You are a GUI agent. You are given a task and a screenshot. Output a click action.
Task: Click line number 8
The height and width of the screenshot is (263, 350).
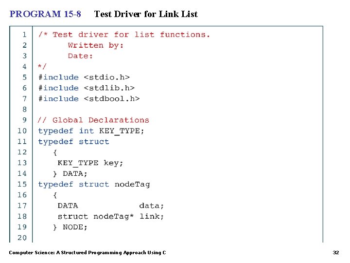point(24,110)
